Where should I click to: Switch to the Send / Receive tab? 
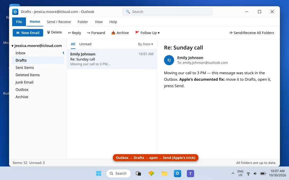59,22
